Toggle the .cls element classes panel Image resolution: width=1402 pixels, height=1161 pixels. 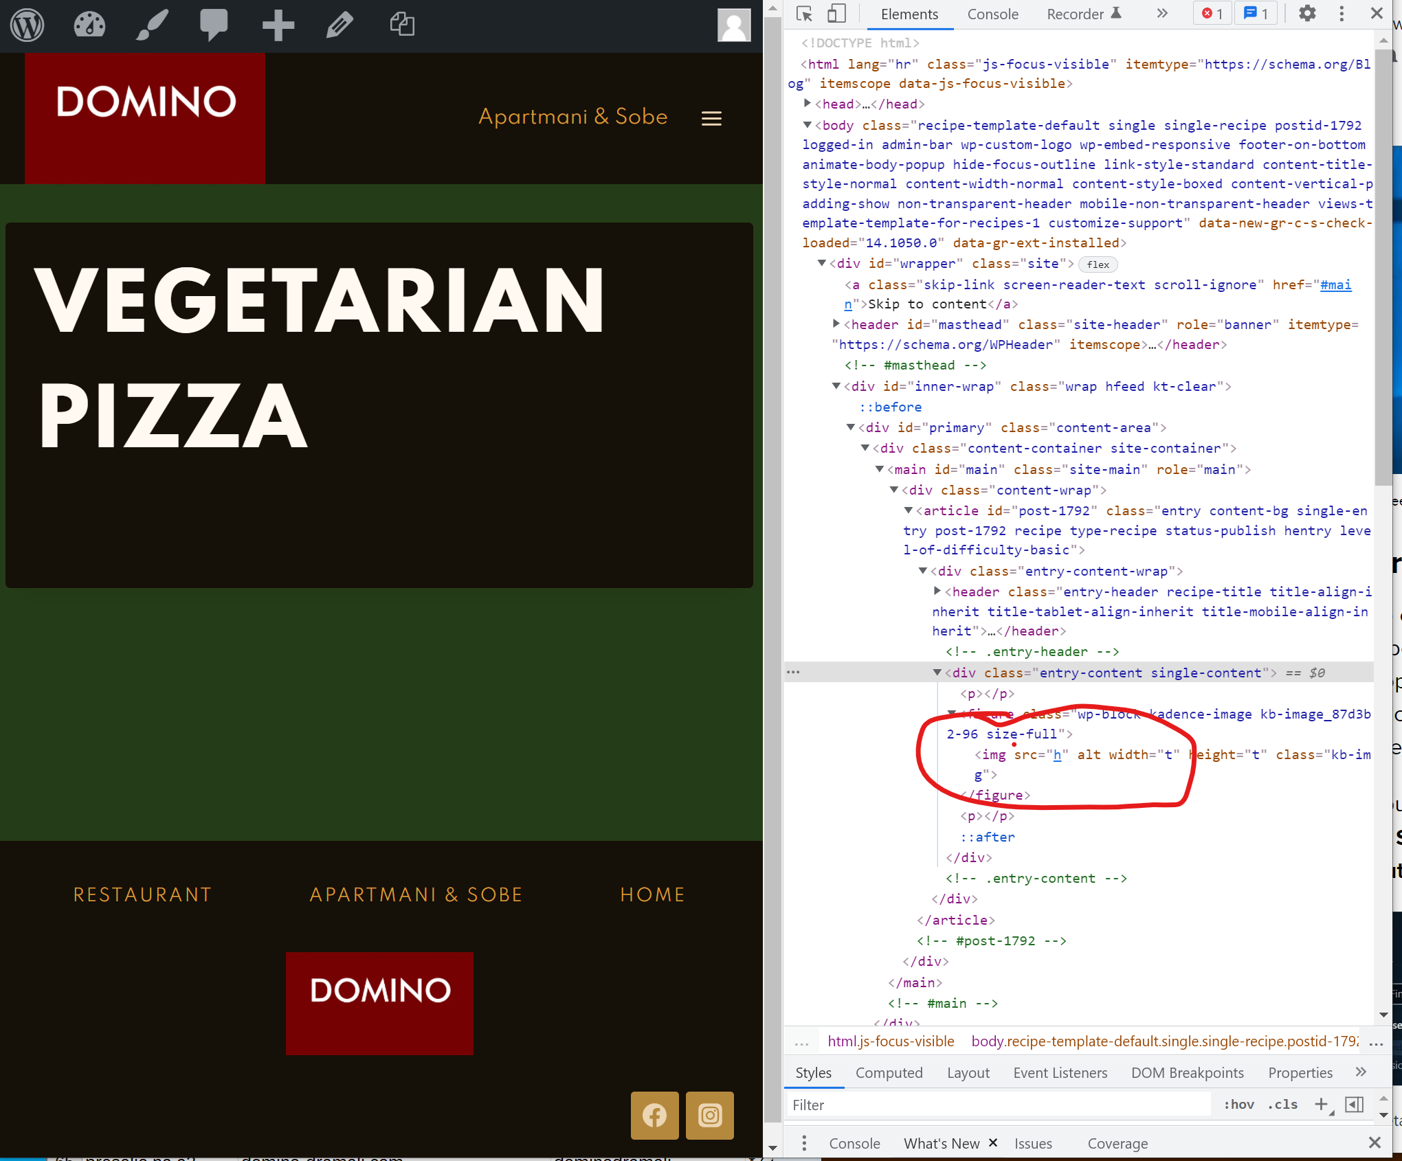pos(1283,1105)
